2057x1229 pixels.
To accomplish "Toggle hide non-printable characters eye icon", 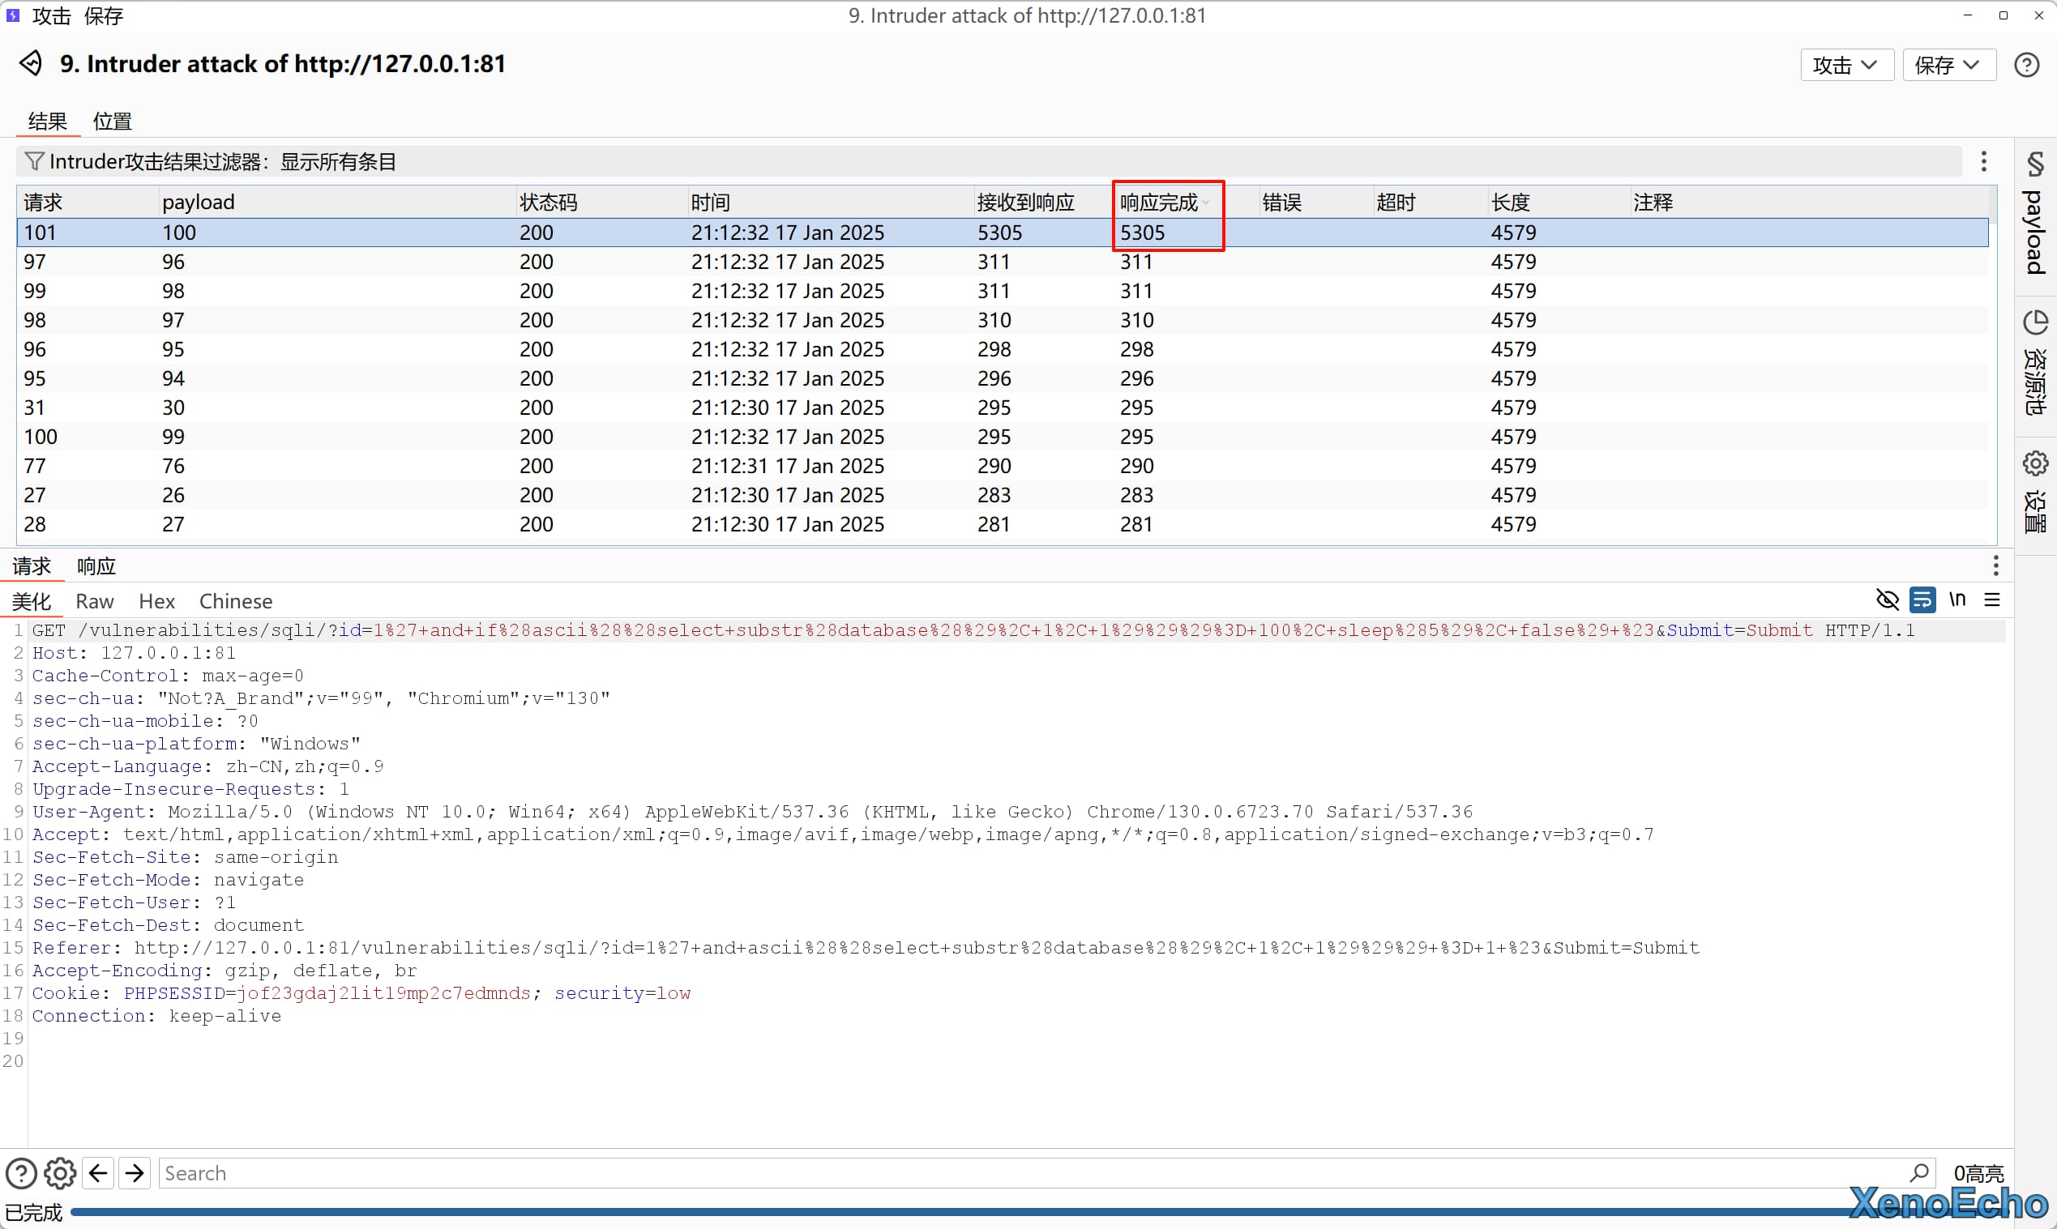I will tap(1887, 600).
